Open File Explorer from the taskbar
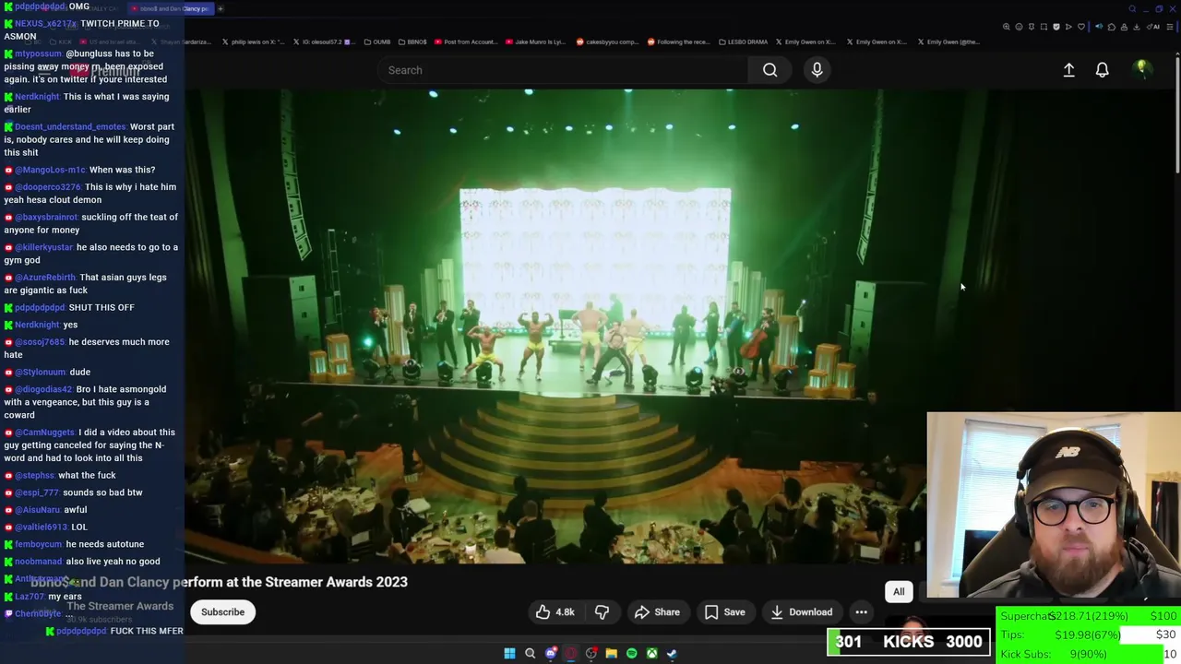Screen dimensions: 1181x664 coord(611,653)
